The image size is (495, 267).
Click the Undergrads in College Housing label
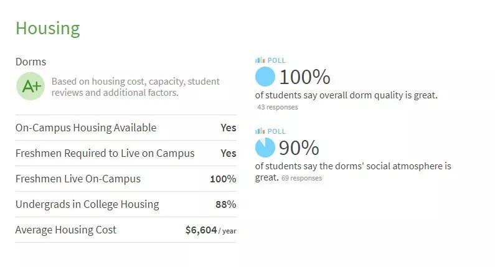[87, 204]
